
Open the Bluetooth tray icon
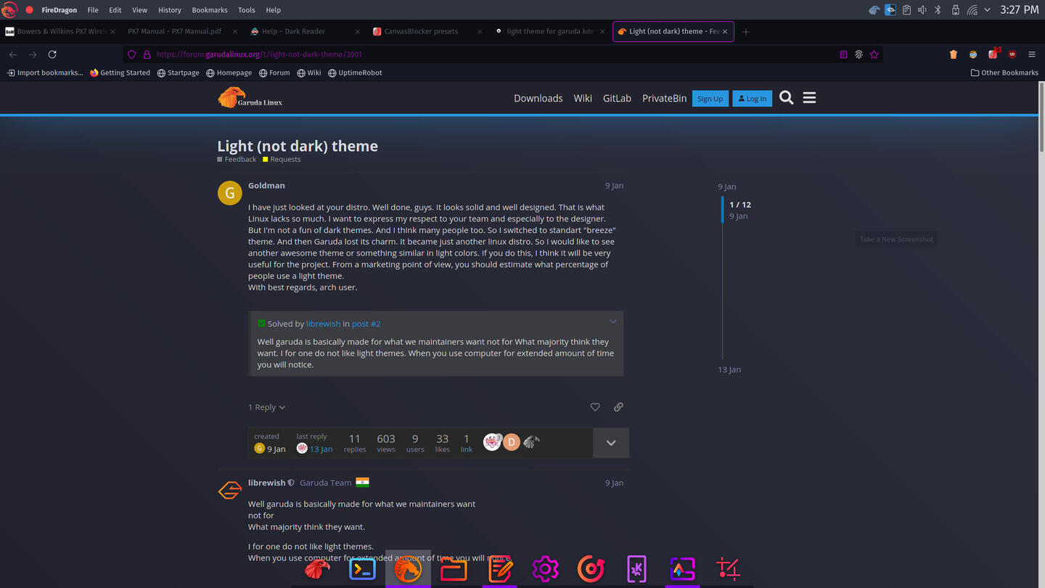click(x=938, y=10)
